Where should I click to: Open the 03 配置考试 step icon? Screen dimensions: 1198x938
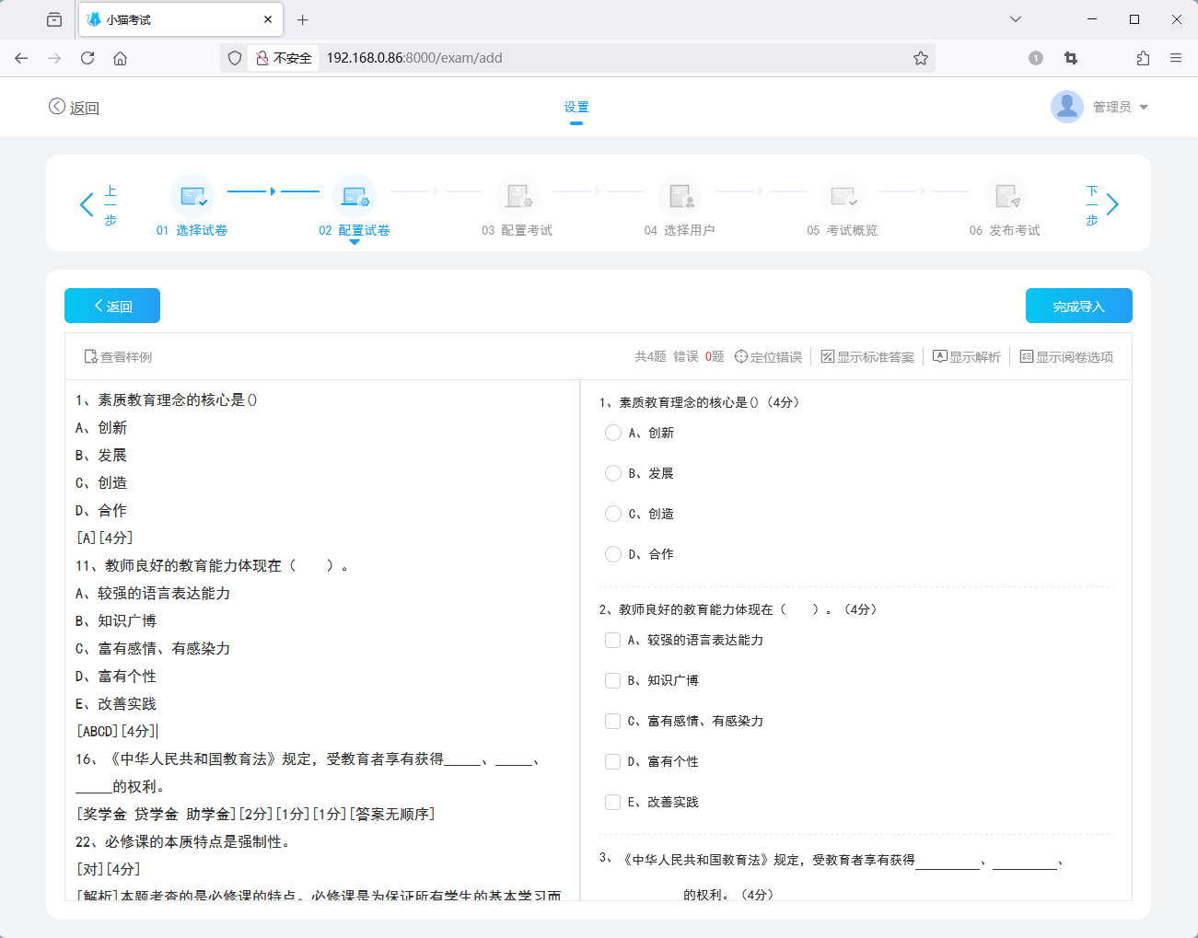pyautogui.click(x=518, y=197)
